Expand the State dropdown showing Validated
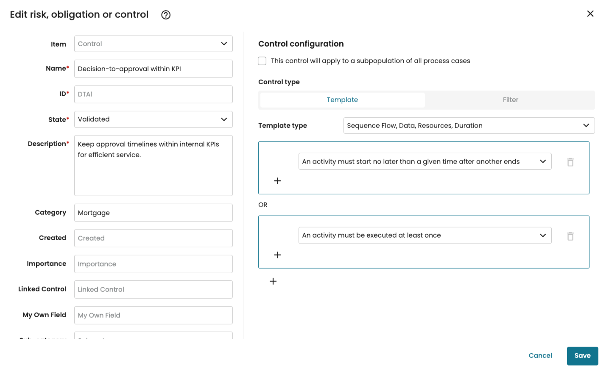609x371 pixels. 153,119
